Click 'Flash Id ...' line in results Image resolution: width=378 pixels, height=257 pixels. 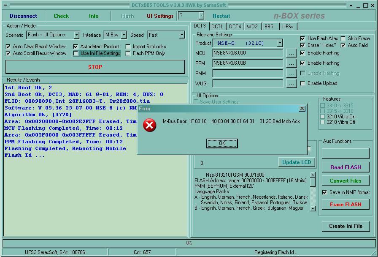click(x=24, y=155)
